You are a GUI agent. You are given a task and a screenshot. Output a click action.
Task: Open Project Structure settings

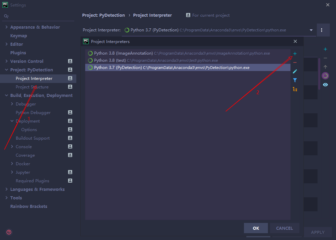32,87
